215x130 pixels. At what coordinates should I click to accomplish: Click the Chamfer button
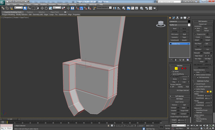[x=174, y=111]
